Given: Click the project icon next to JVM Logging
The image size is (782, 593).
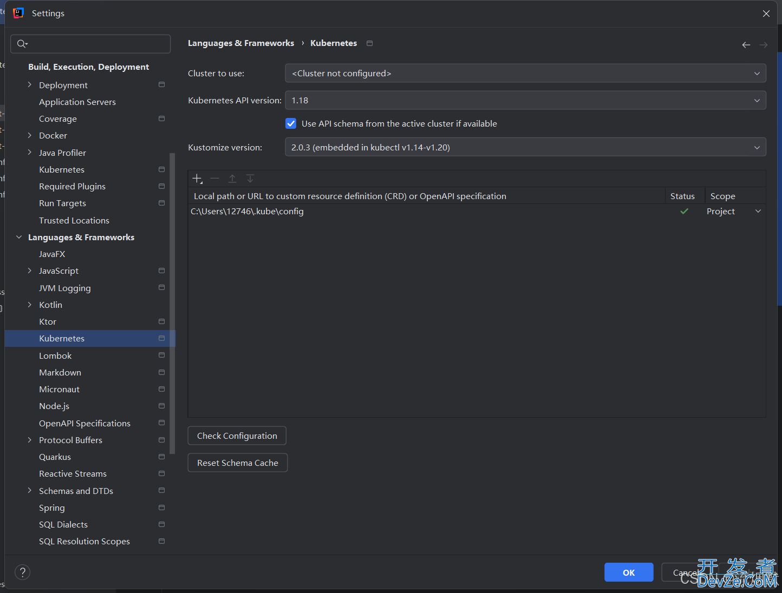Looking at the screenshot, I should (x=161, y=287).
